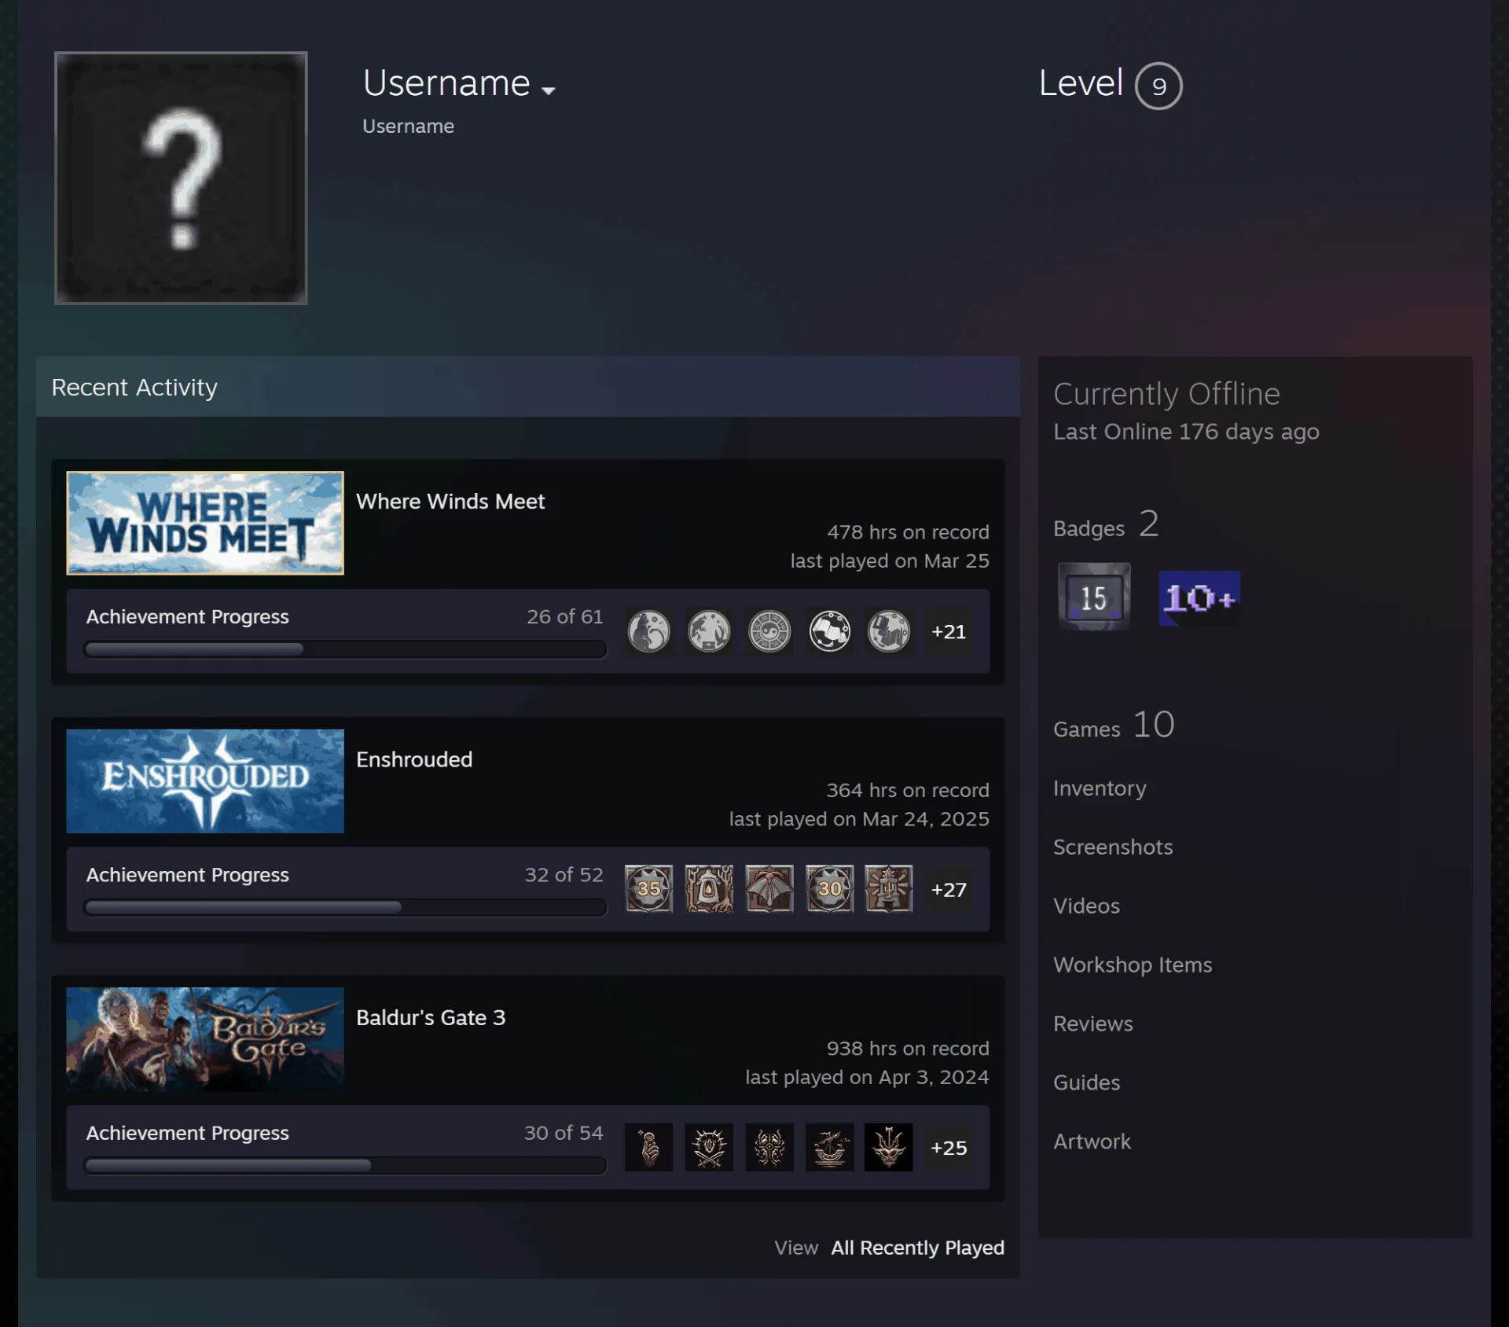Screen dimensions: 1509x1327
Task: Click the profile avatar placeholder image
Action: (181, 178)
